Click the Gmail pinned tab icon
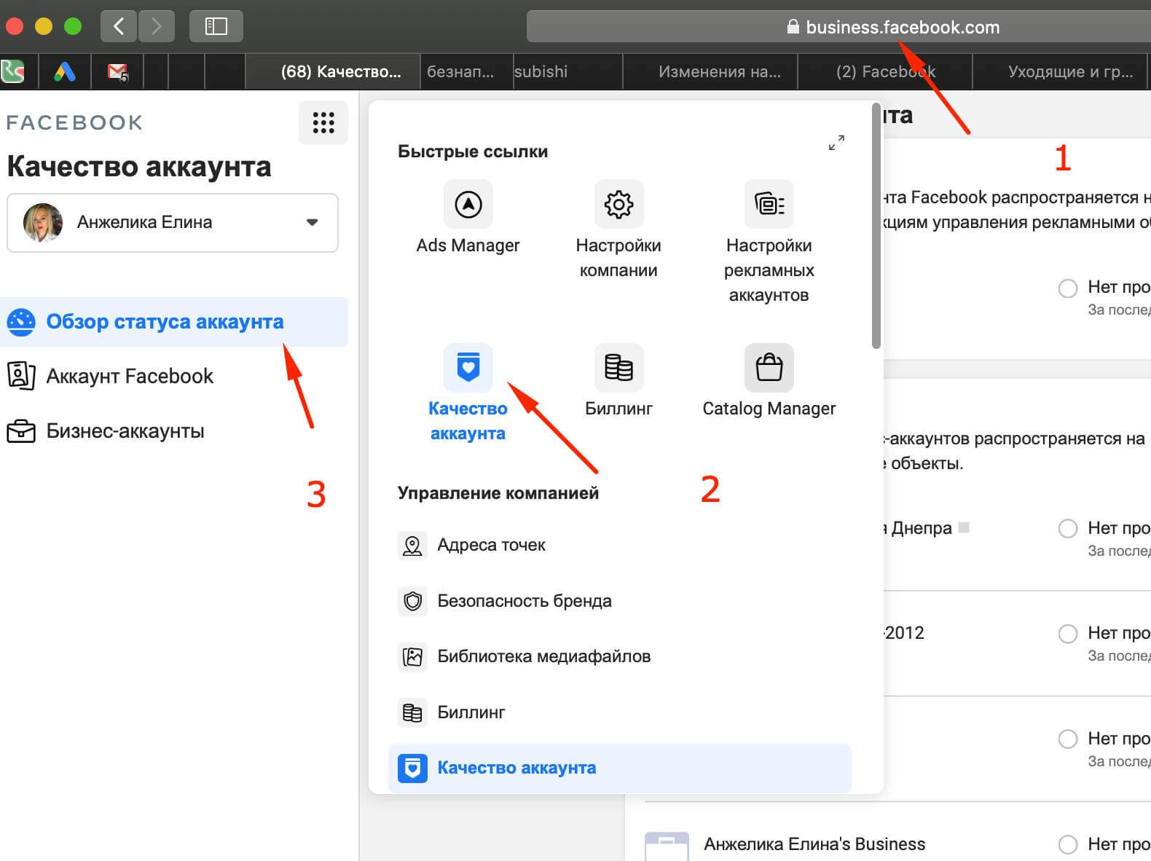 (x=117, y=71)
